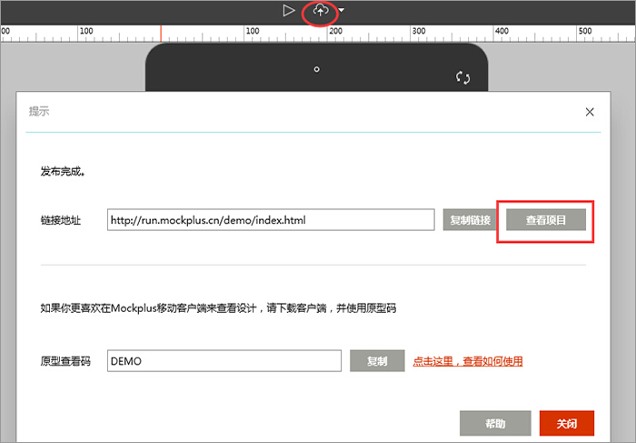Click the red 关闭 button
Viewport: 636px width, 443px height.
567,424
